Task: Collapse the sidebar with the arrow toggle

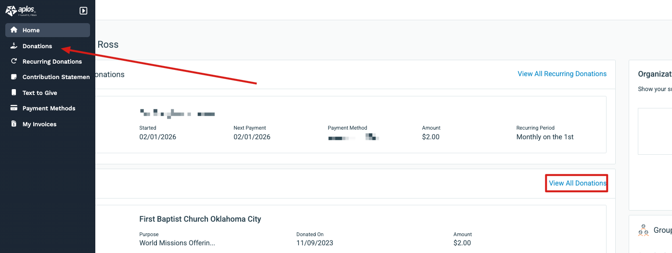Action: point(83,11)
